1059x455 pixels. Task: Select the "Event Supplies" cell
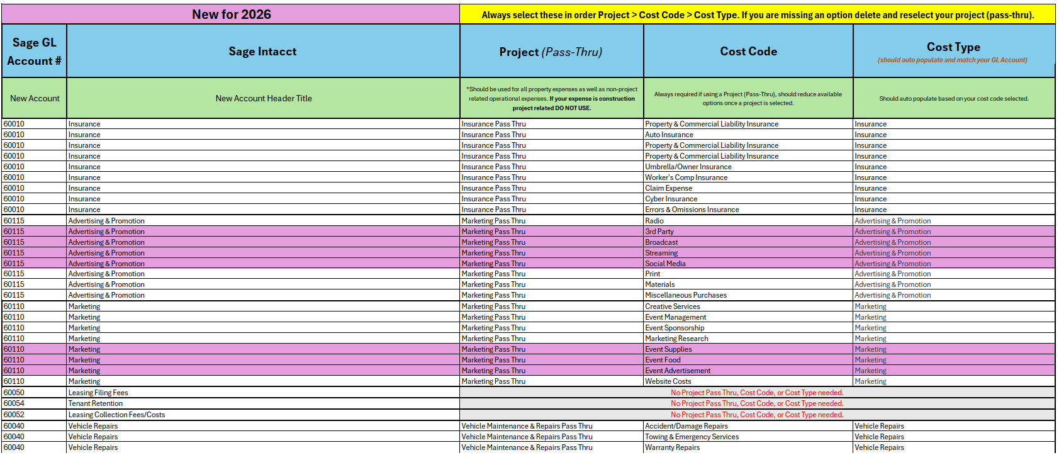coord(748,349)
